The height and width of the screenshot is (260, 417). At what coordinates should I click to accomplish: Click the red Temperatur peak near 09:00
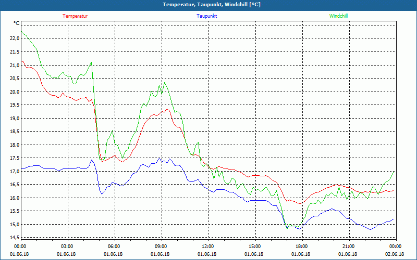coord(167,109)
